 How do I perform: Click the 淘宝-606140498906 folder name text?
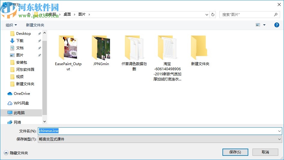[x=167, y=71]
